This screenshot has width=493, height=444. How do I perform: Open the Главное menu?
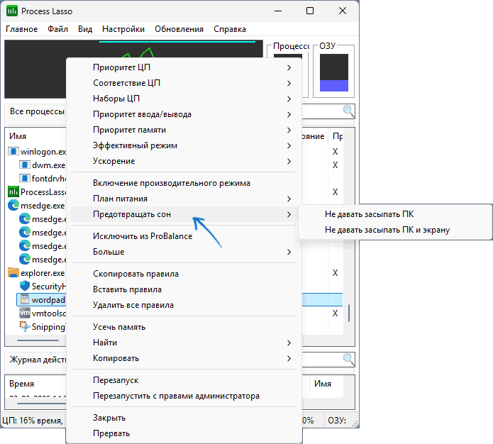pyautogui.click(x=22, y=29)
